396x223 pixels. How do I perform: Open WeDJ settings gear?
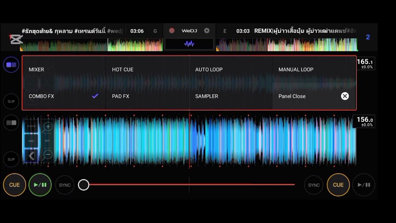pyautogui.click(x=207, y=31)
